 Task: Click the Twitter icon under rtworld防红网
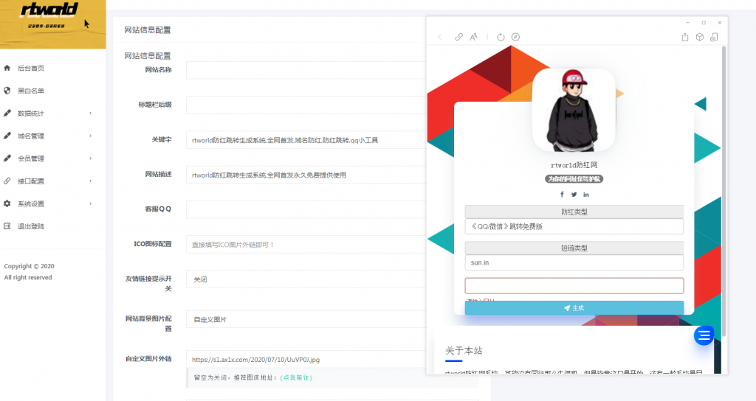pyautogui.click(x=574, y=195)
